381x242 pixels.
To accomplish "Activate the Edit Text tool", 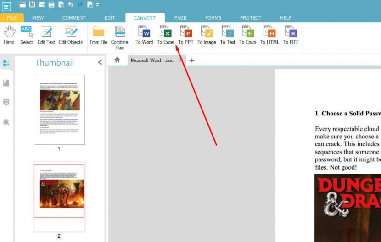I will 46,35.
